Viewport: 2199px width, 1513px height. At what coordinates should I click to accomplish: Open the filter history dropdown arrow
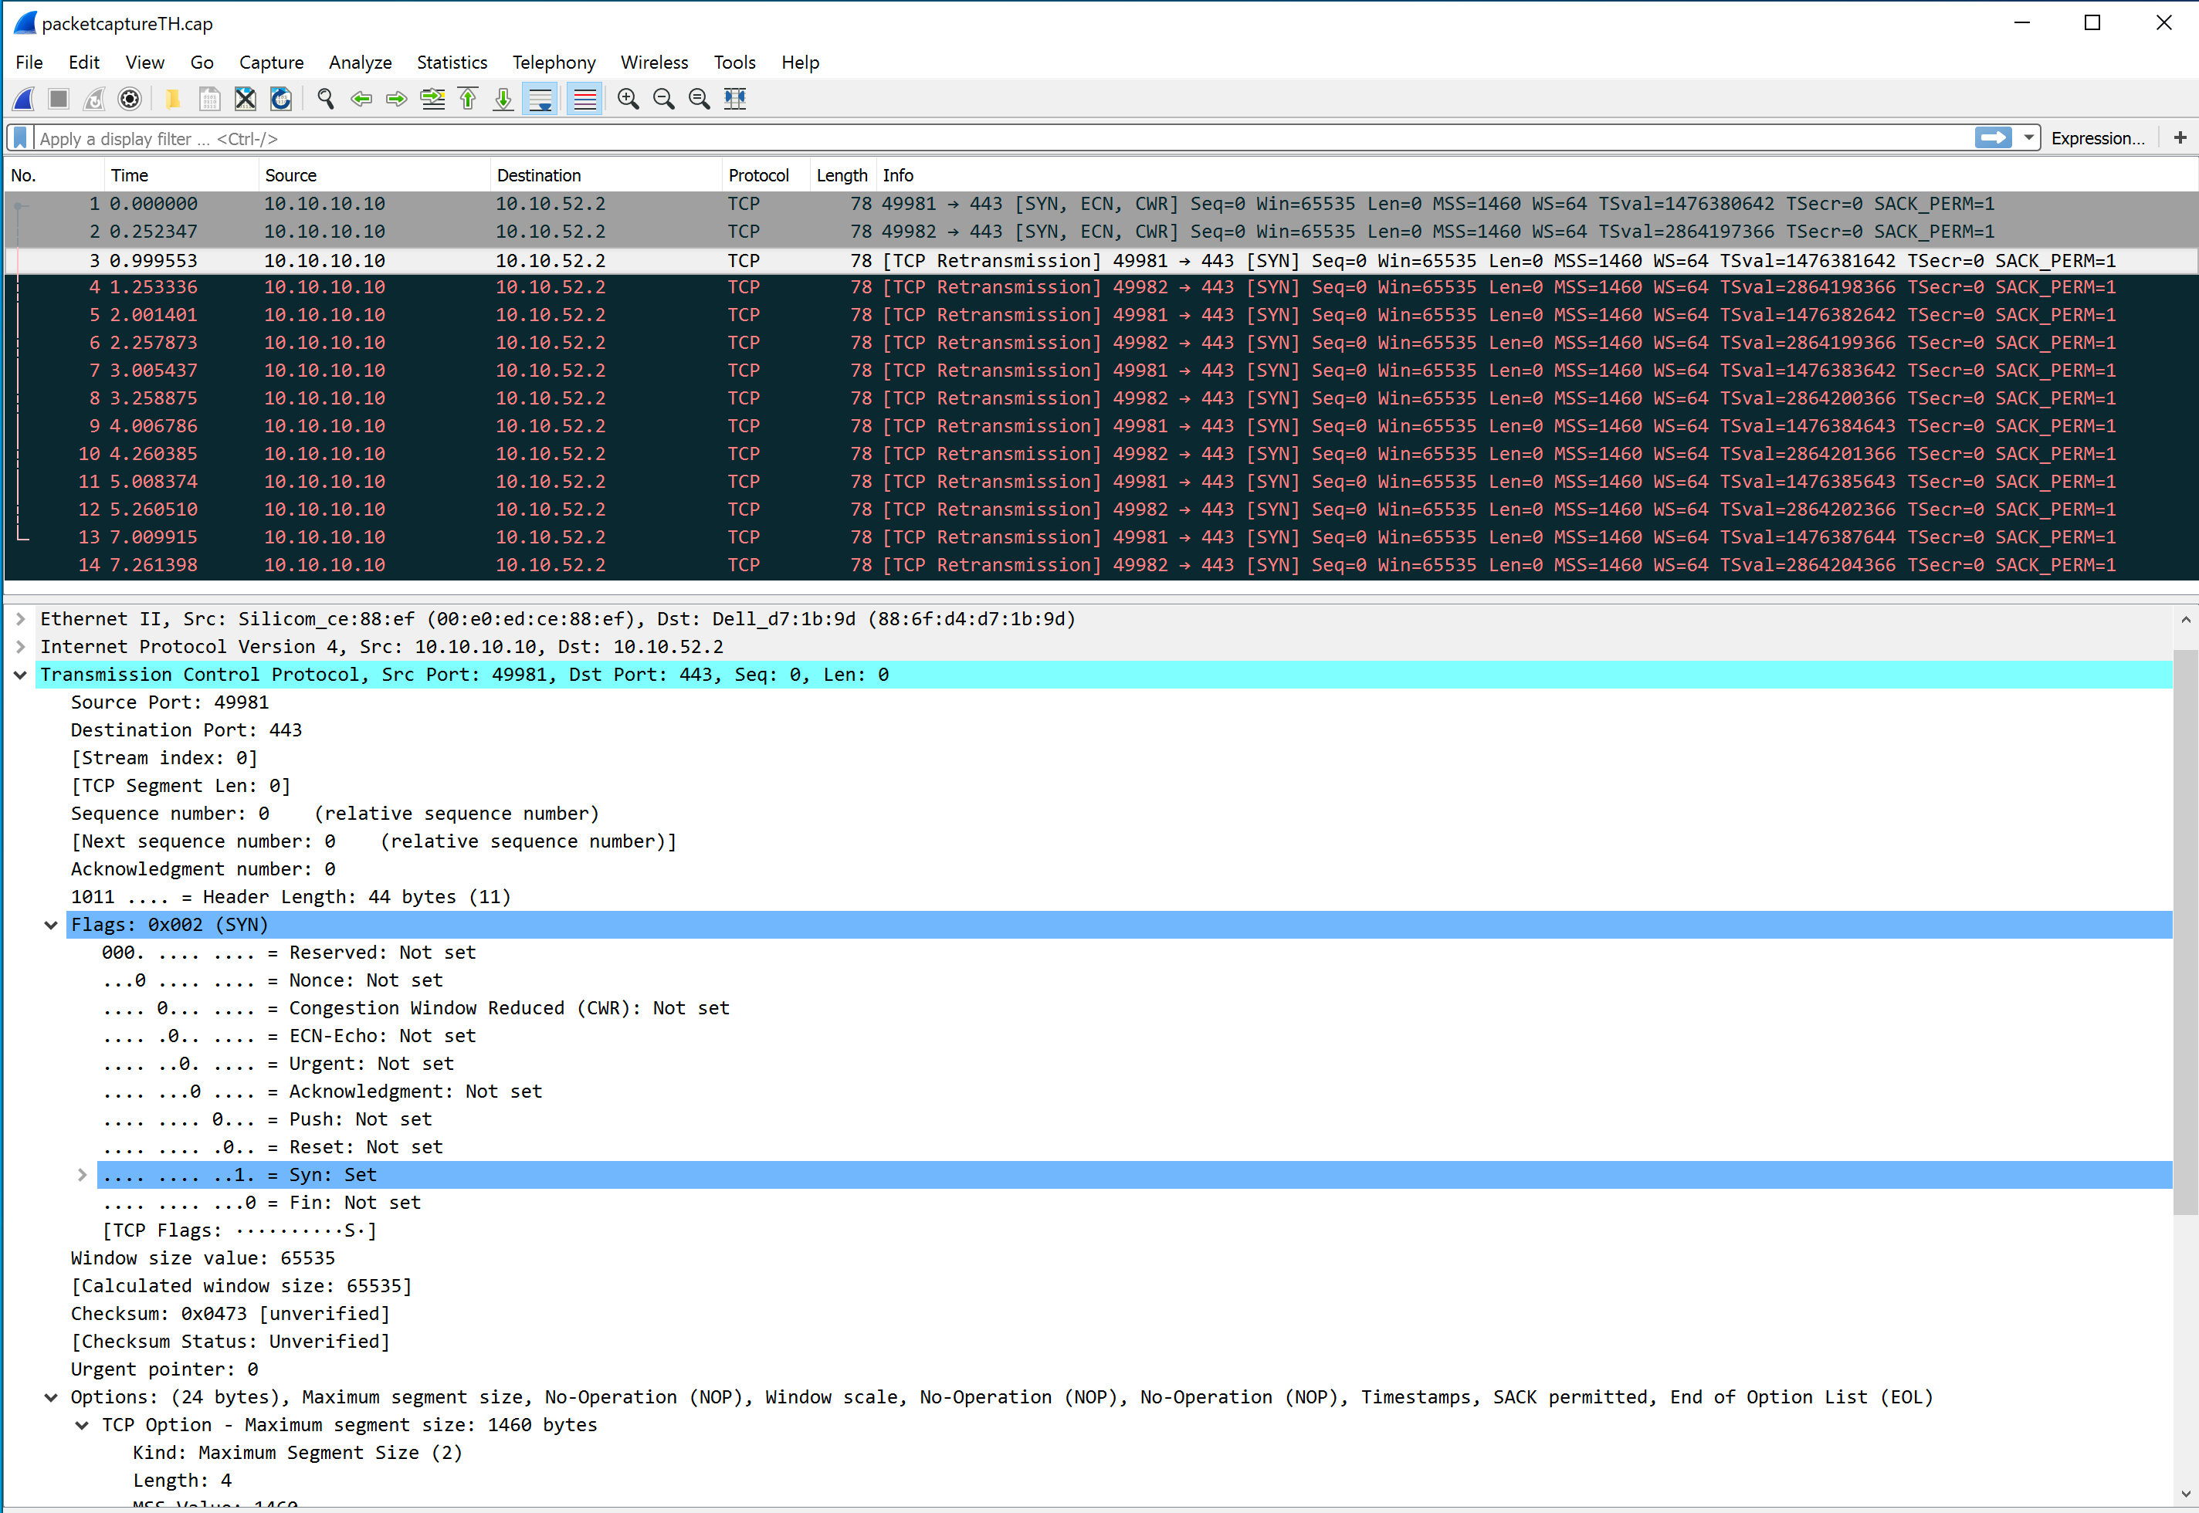pos(2028,138)
